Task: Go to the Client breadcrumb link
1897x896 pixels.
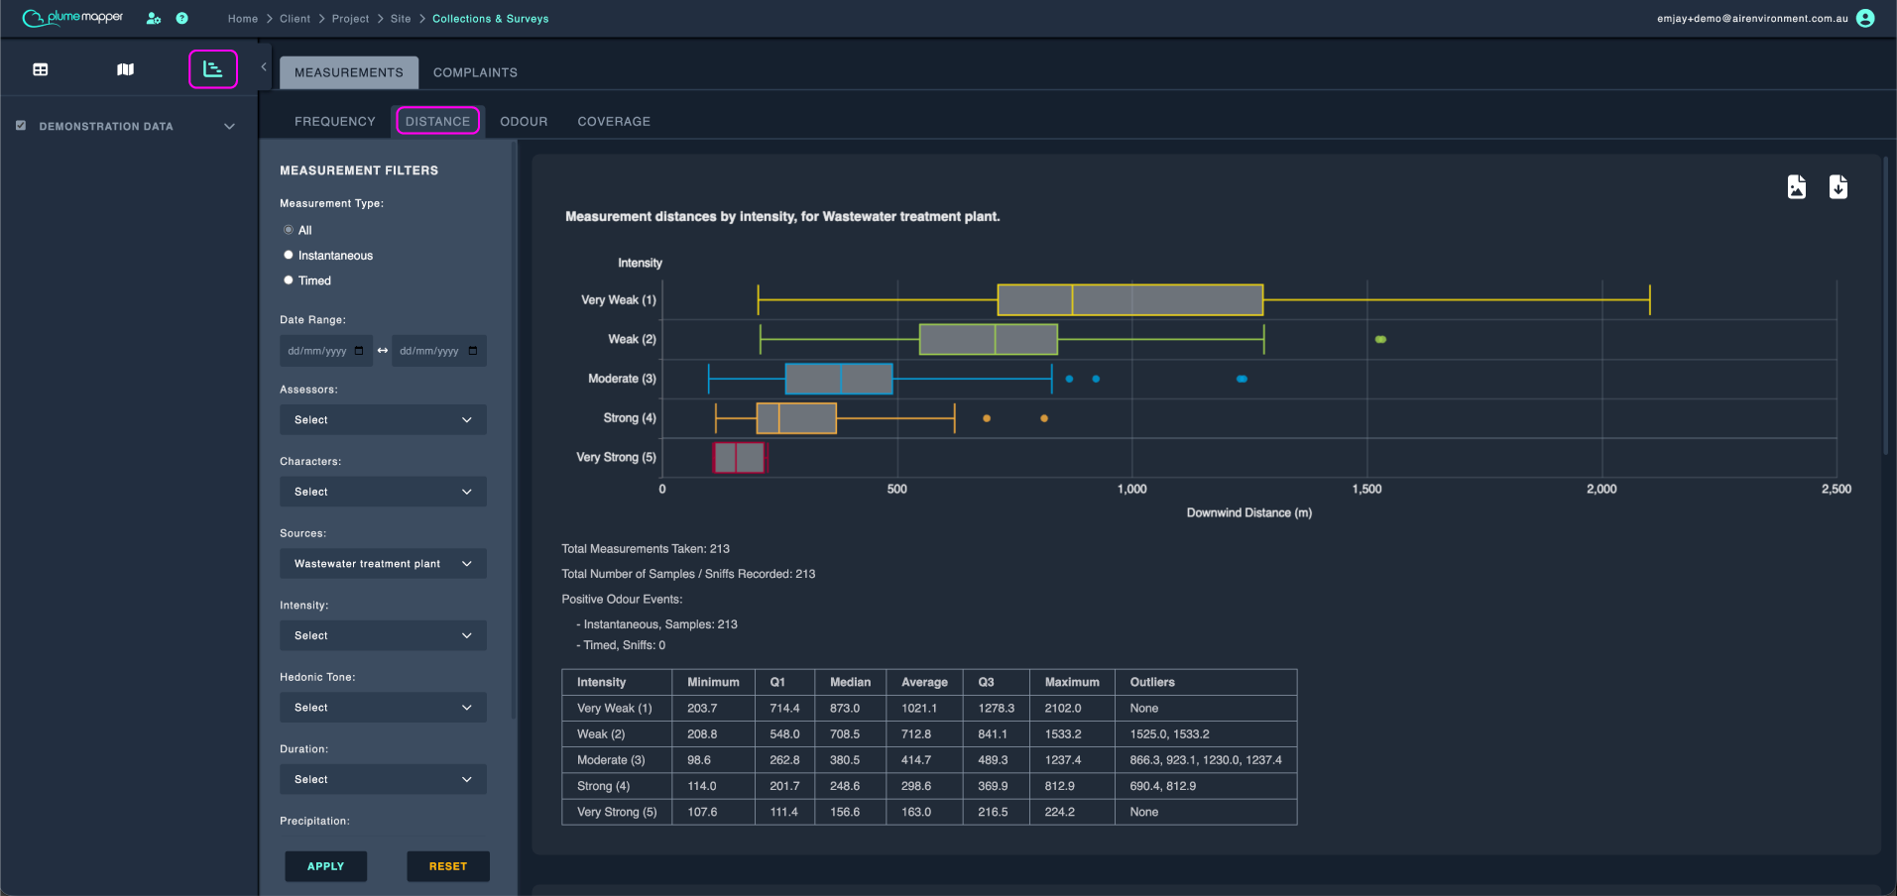Action: click(295, 19)
